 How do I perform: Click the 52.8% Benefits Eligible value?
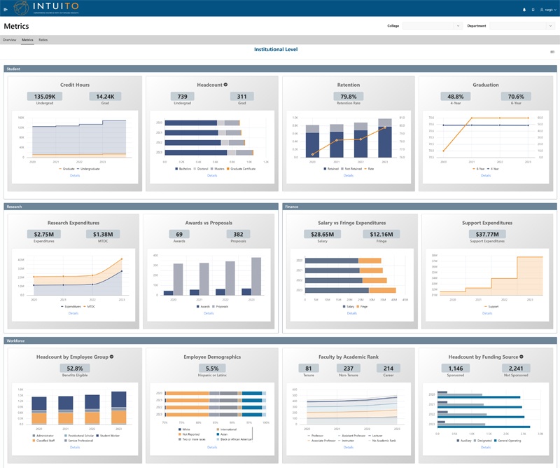coord(75,369)
